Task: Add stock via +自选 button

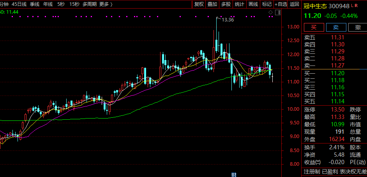Action: tap(281, 4)
